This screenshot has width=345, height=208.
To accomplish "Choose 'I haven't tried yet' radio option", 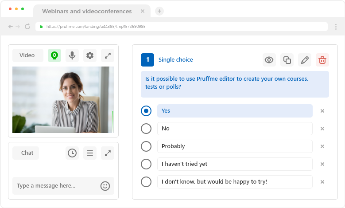I will pos(146,164).
